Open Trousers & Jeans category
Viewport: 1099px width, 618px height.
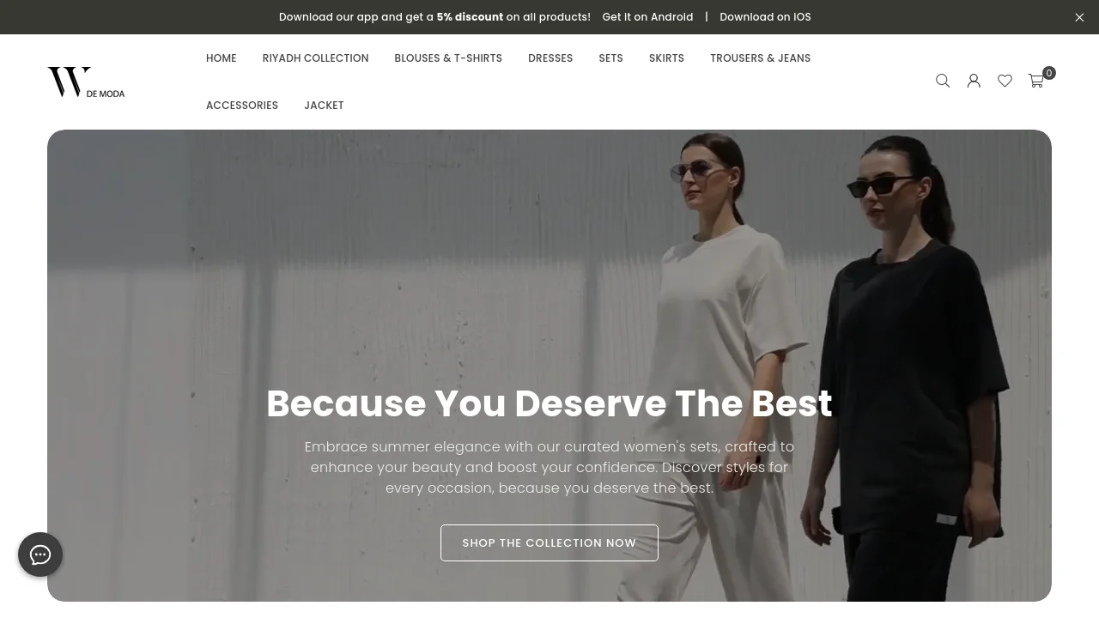coord(760,58)
